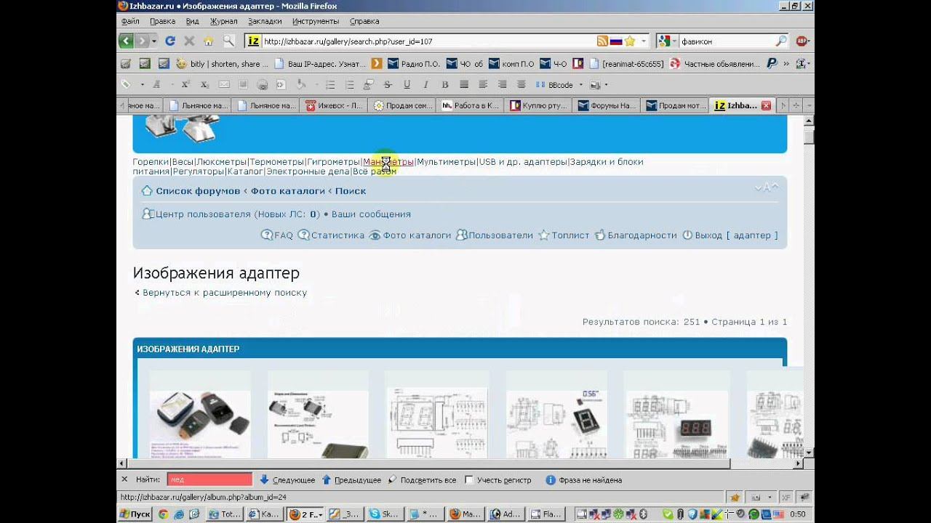Click Подсветить все highlight button
Screen dimensions: 931x523
(x=422, y=480)
